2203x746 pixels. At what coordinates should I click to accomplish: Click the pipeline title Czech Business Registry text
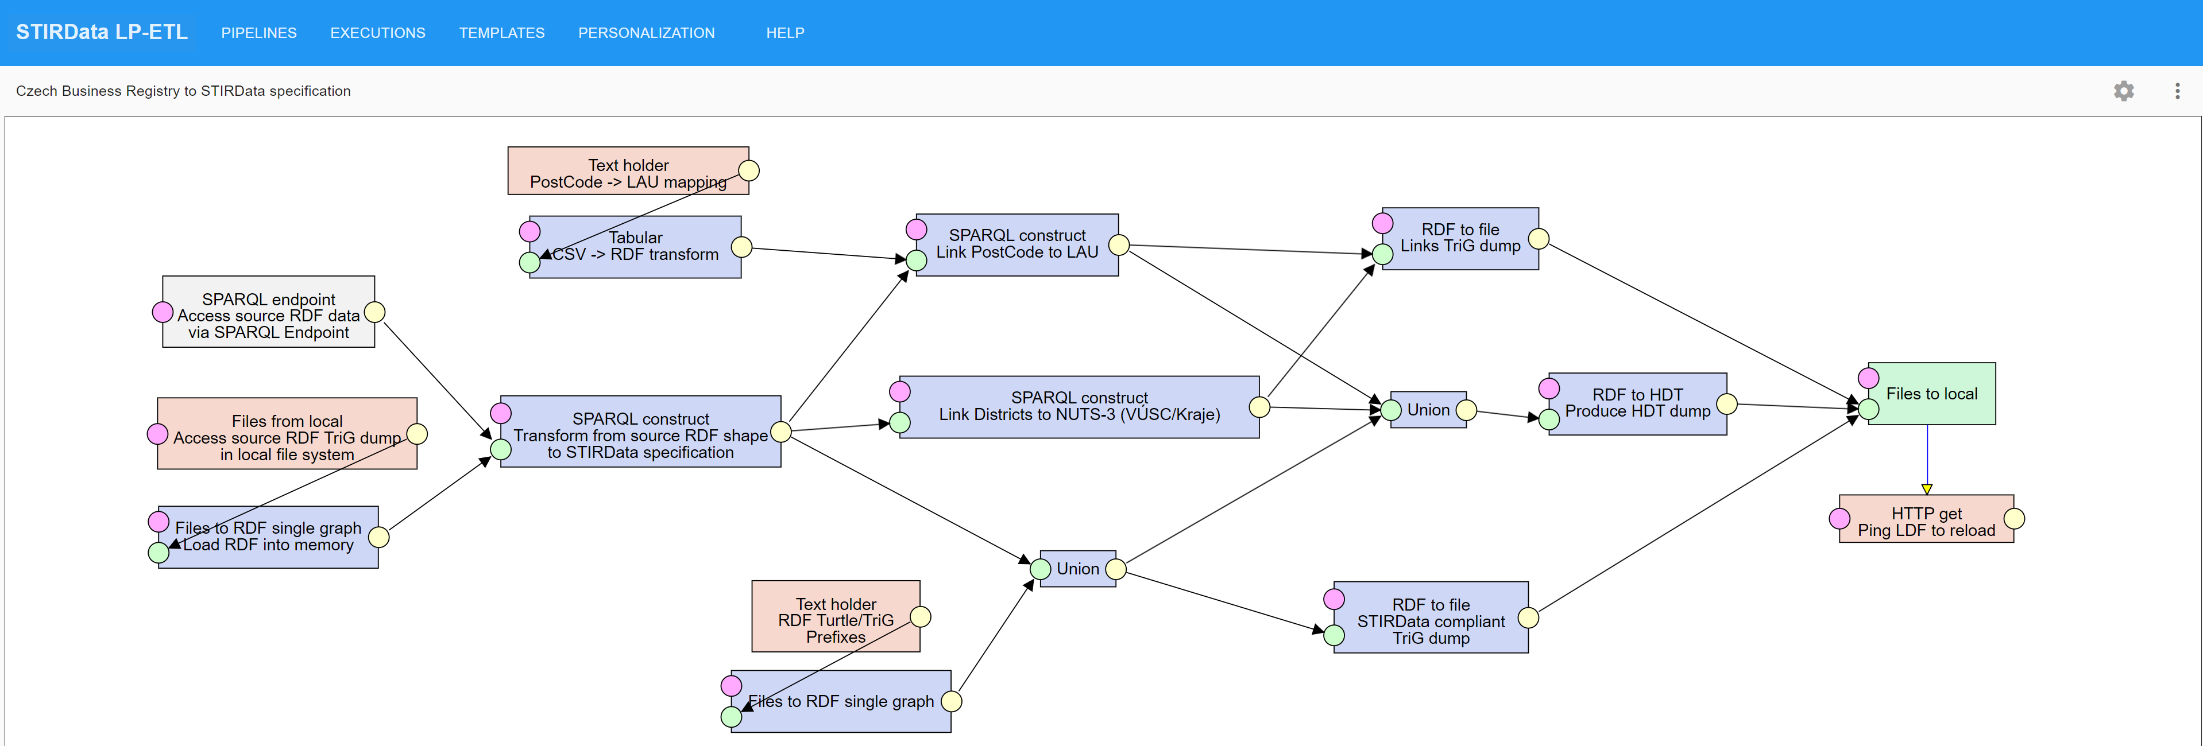183,91
